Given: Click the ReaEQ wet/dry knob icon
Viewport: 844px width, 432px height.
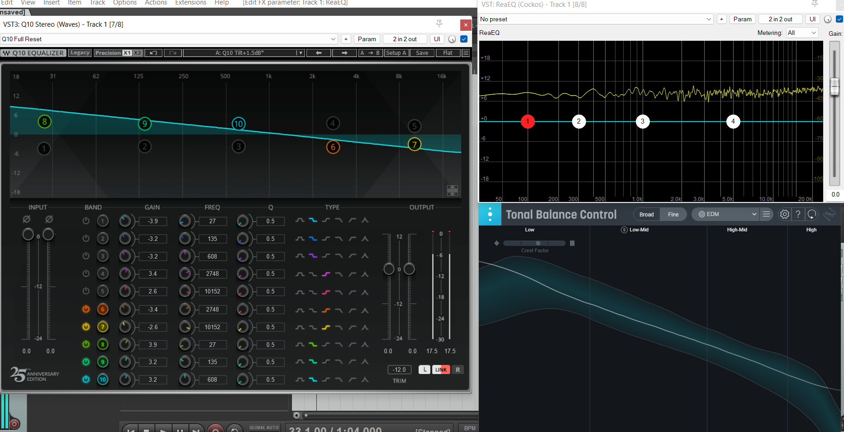Looking at the screenshot, I should [x=827, y=19].
